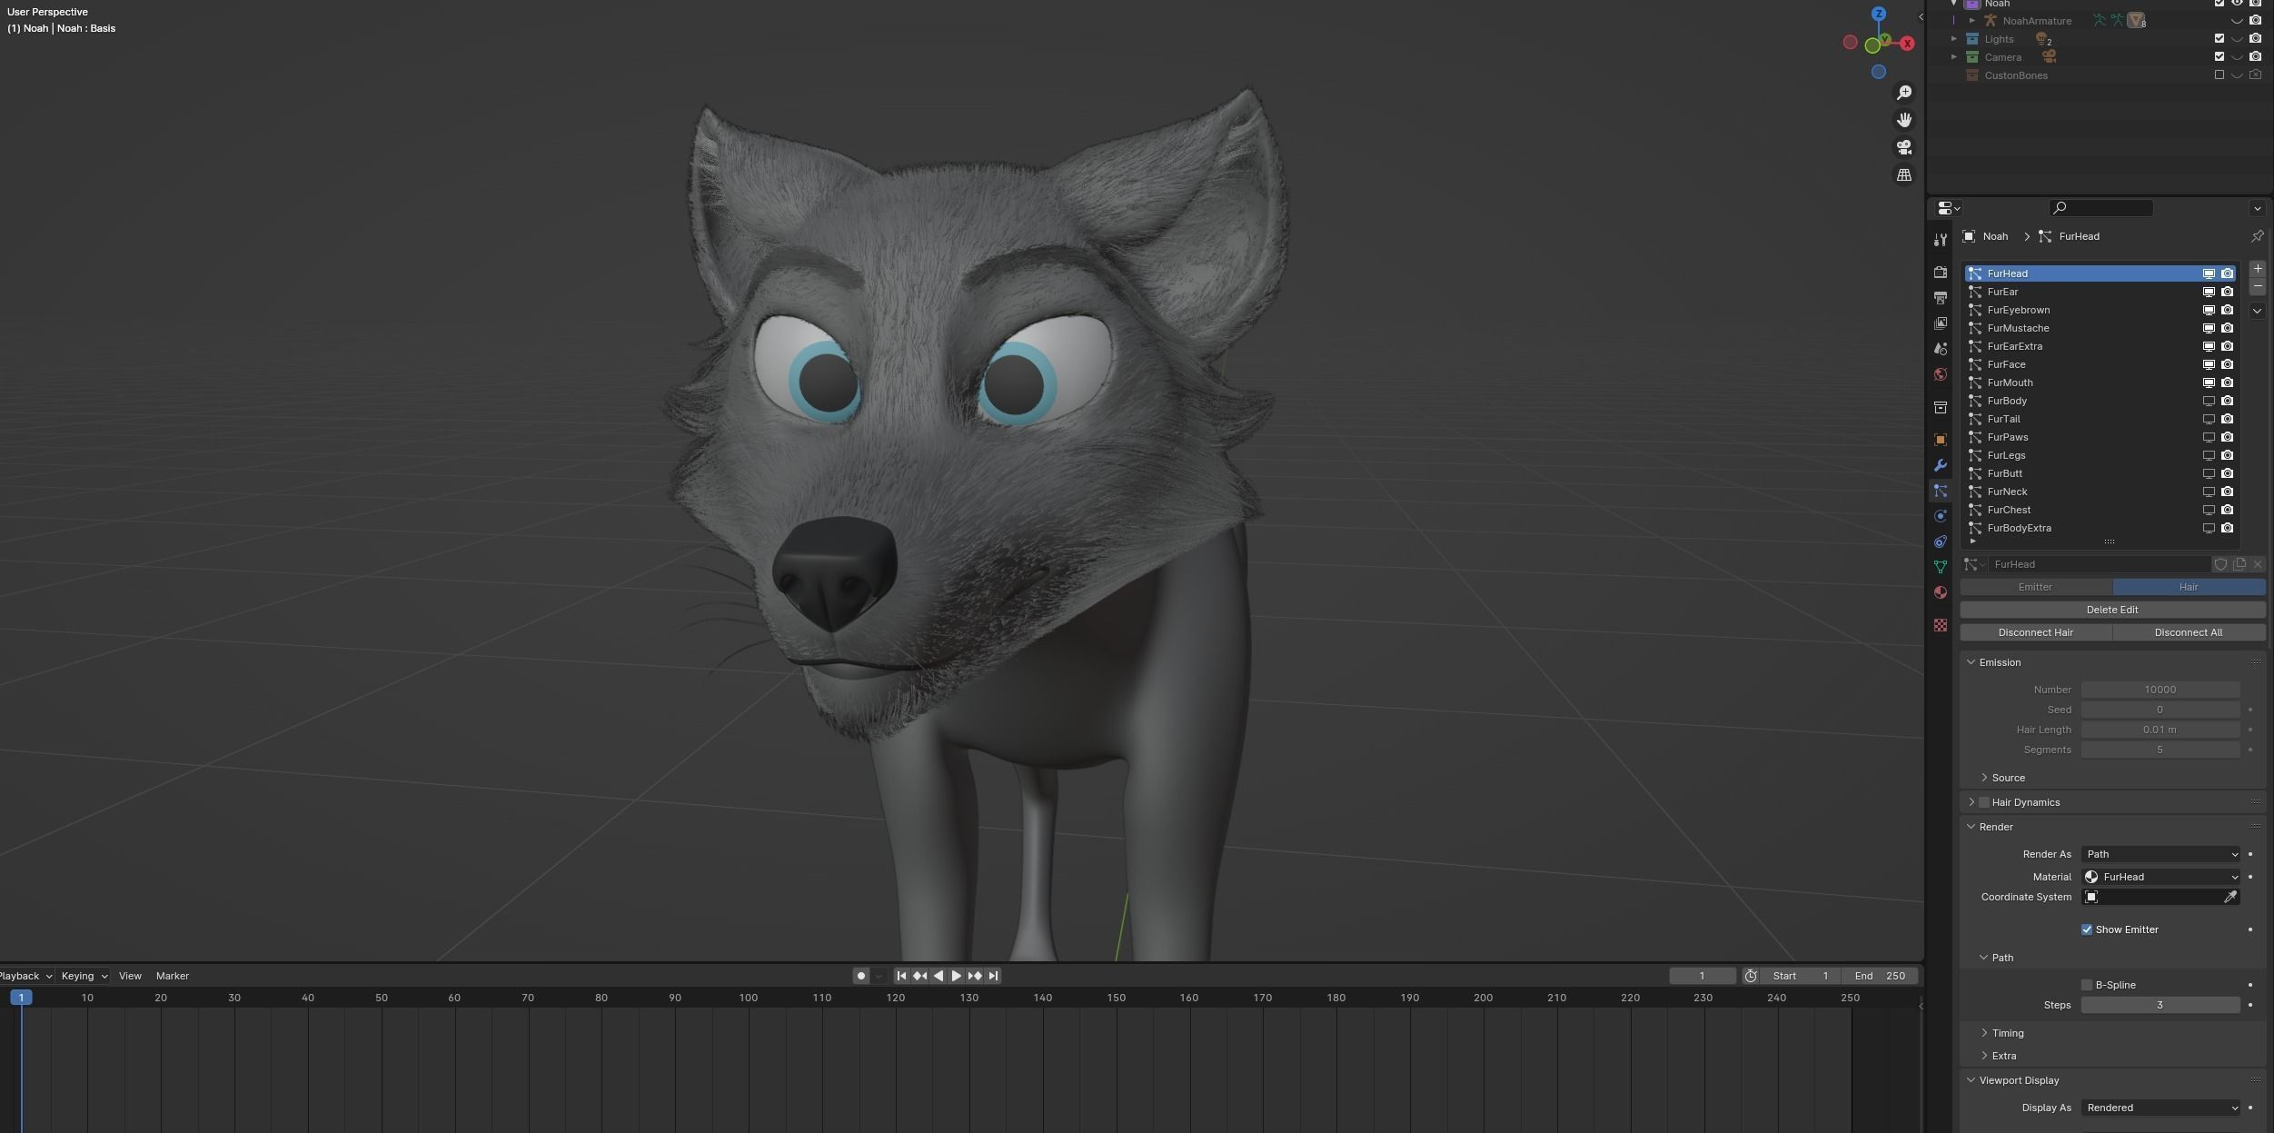Open the timeline View menu
This screenshot has height=1133, width=2274.
pos(130,976)
